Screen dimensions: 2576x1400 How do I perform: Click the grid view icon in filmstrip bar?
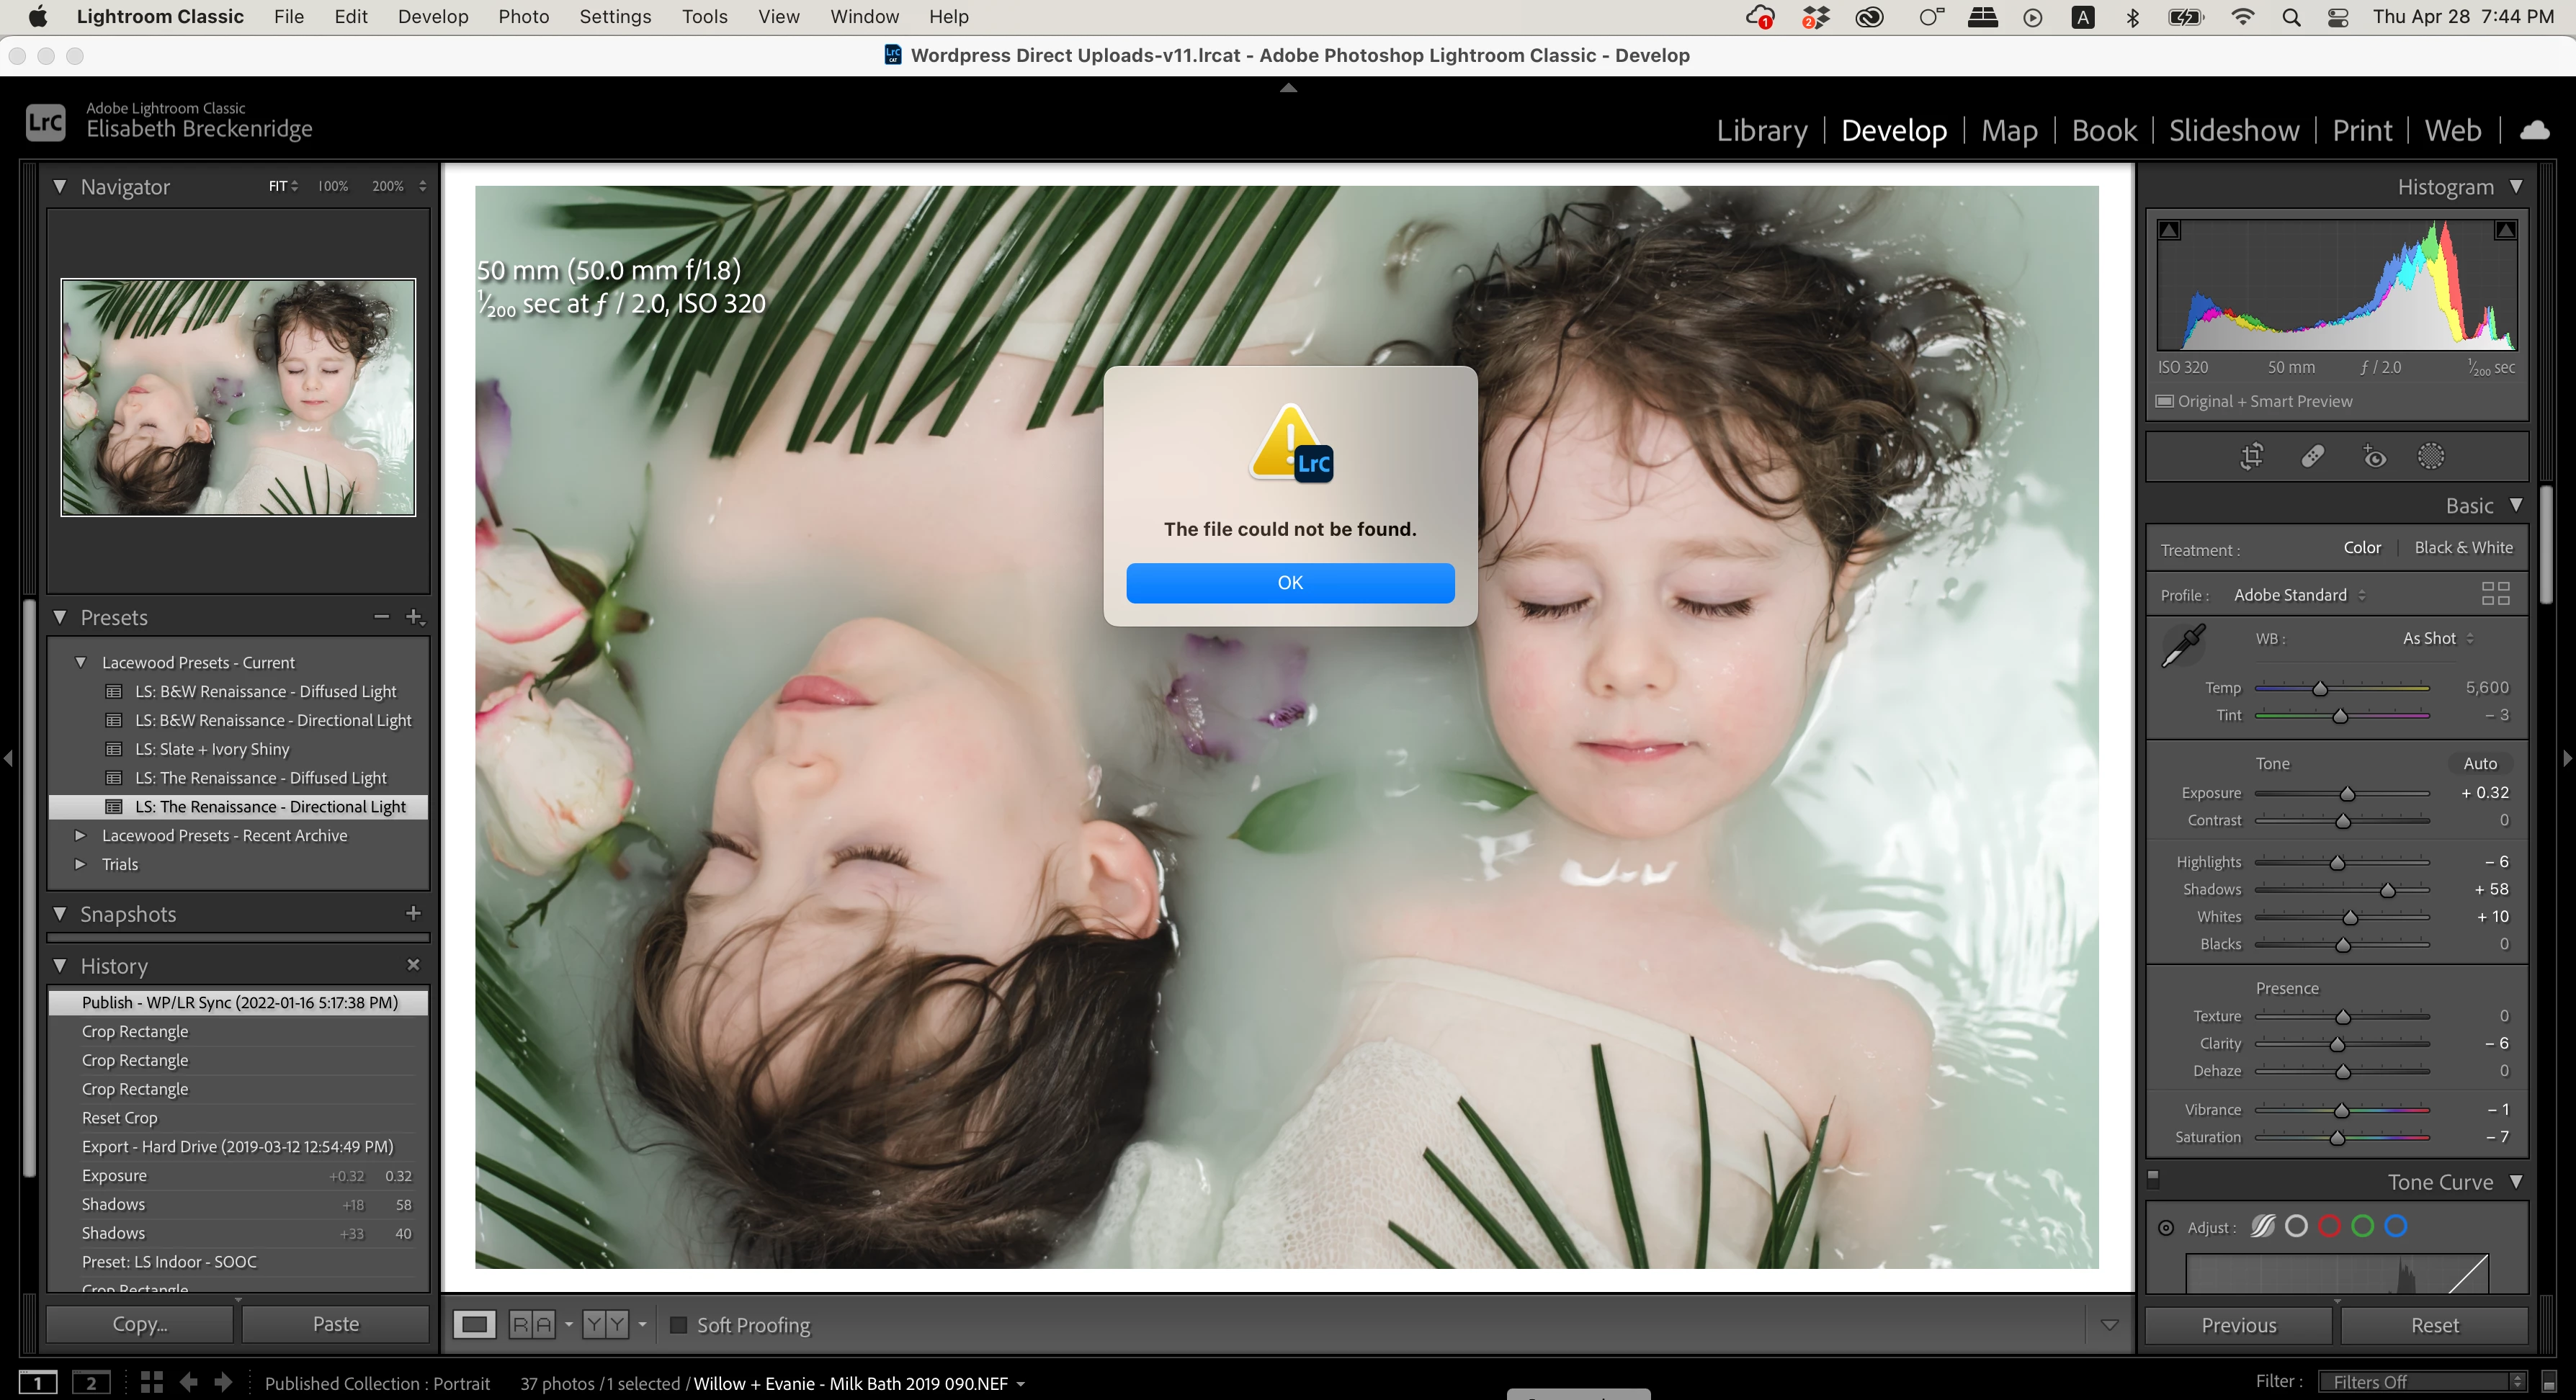click(x=152, y=1383)
